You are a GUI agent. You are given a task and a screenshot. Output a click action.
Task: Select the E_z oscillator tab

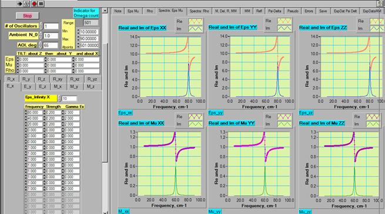pos(42,86)
